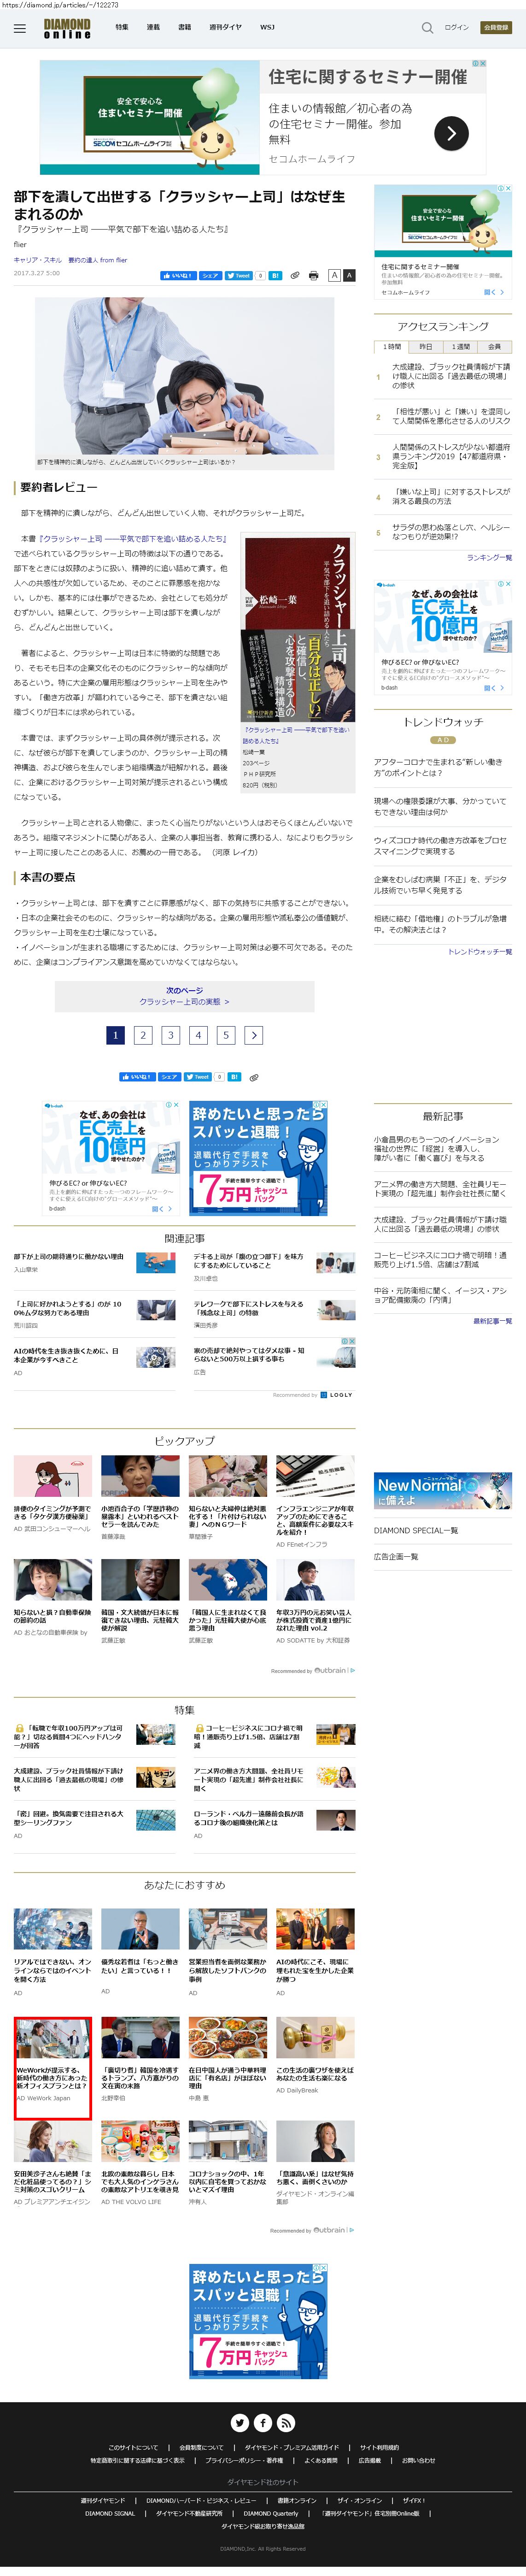Click the よくある質問 footer link
This screenshot has height=2576, width=526.
pos(321,2461)
